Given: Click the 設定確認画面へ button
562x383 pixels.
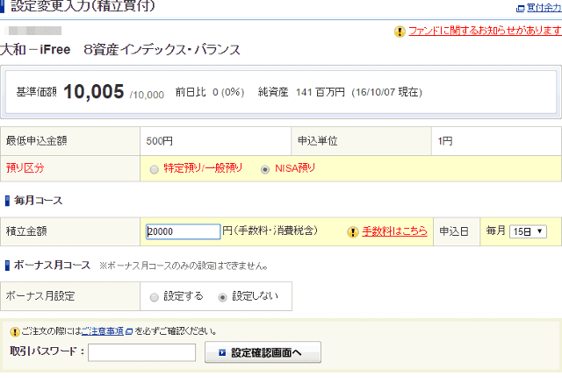Looking at the screenshot, I should point(263,352).
